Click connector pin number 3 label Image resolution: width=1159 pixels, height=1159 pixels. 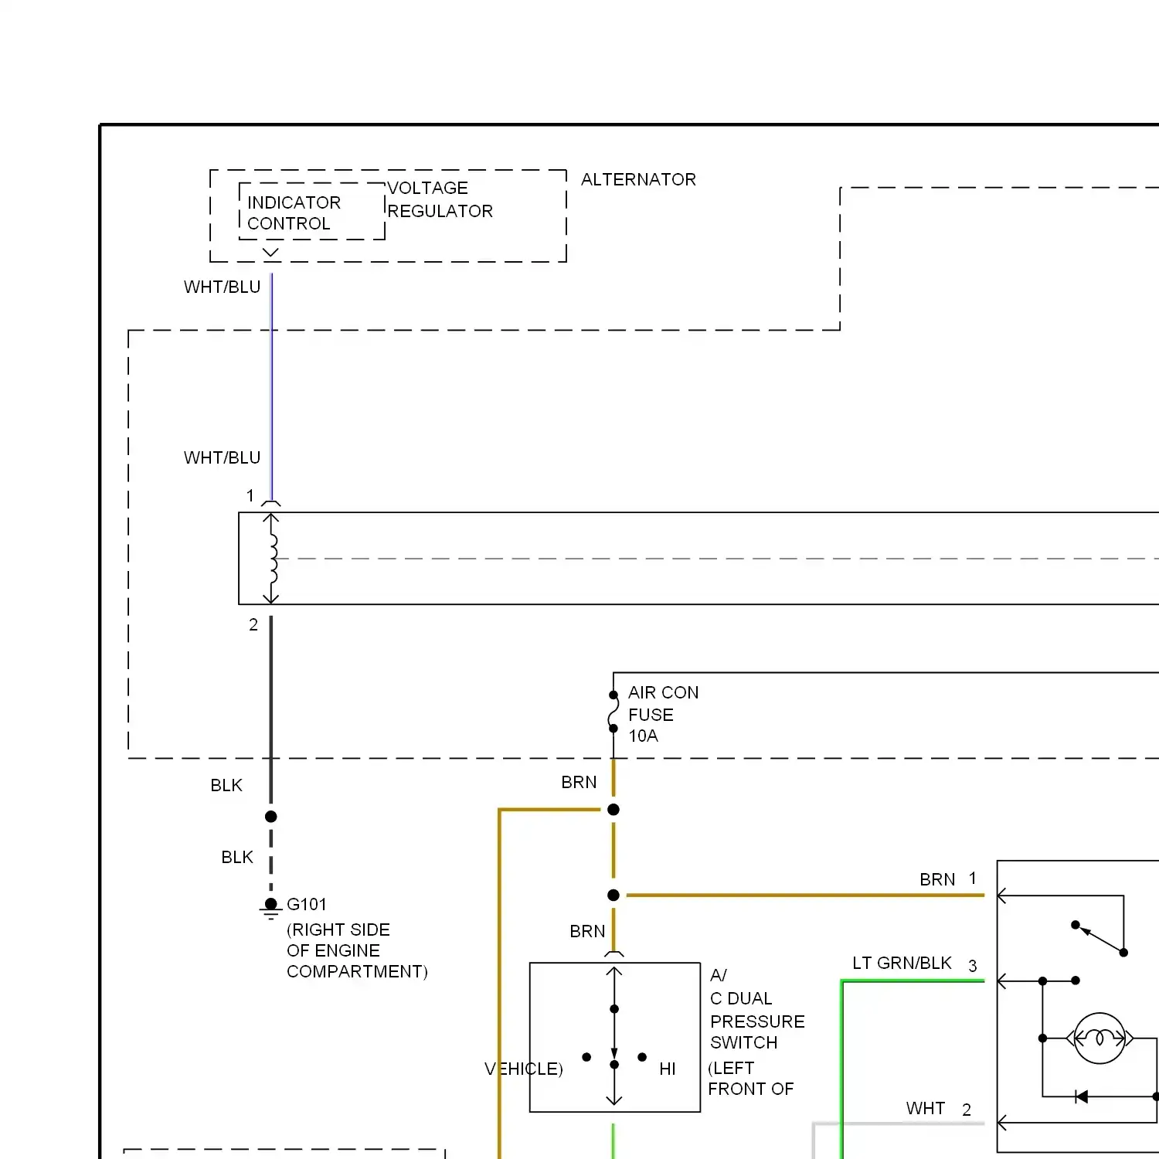973,966
